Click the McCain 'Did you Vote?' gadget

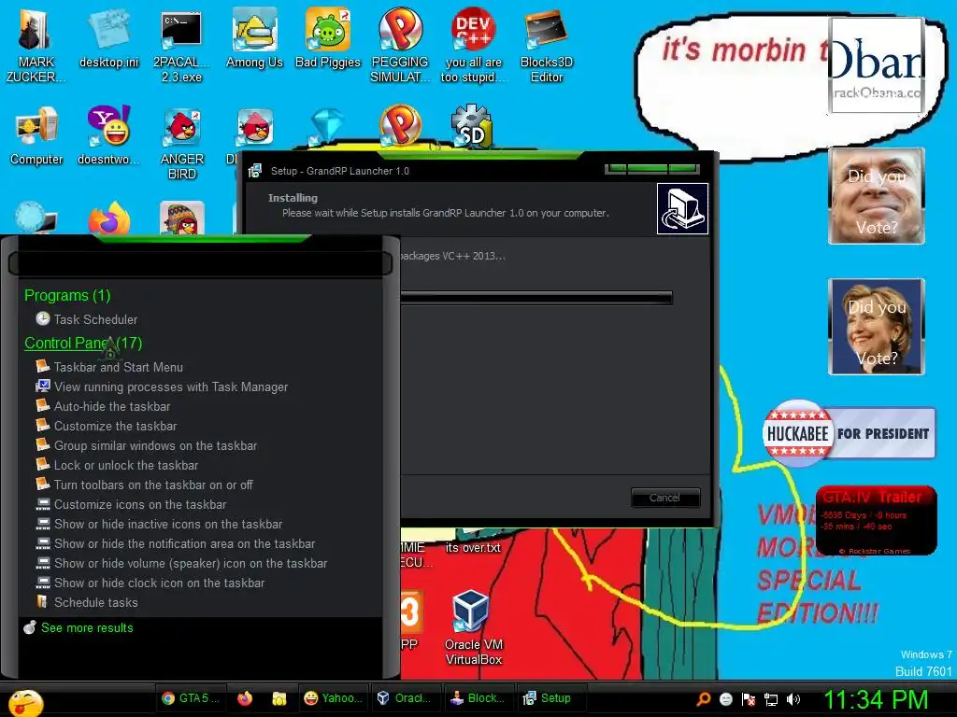[877, 196]
